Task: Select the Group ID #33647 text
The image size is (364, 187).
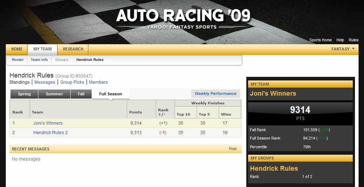Action: (74, 76)
